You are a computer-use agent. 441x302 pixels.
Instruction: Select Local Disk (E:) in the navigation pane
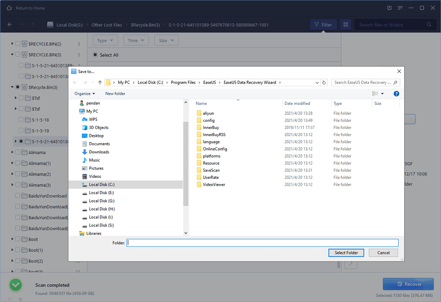tap(101, 192)
